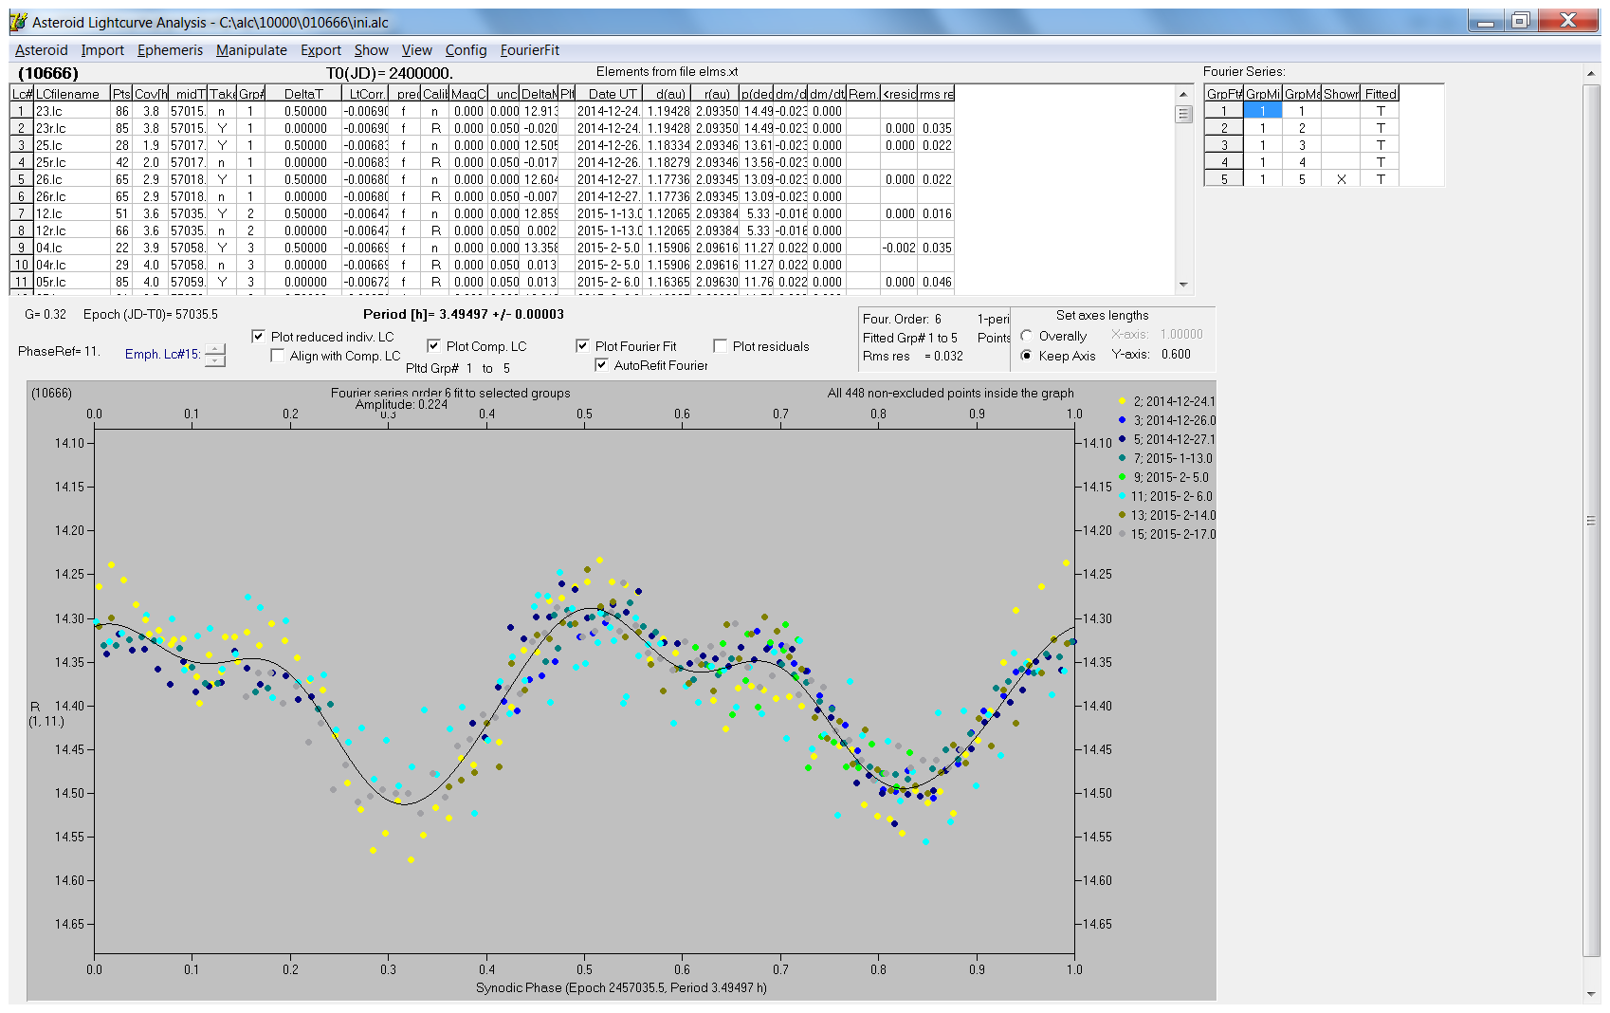Click the LCfilename column header
1610x1013 pixels.
tap(72, 94)
